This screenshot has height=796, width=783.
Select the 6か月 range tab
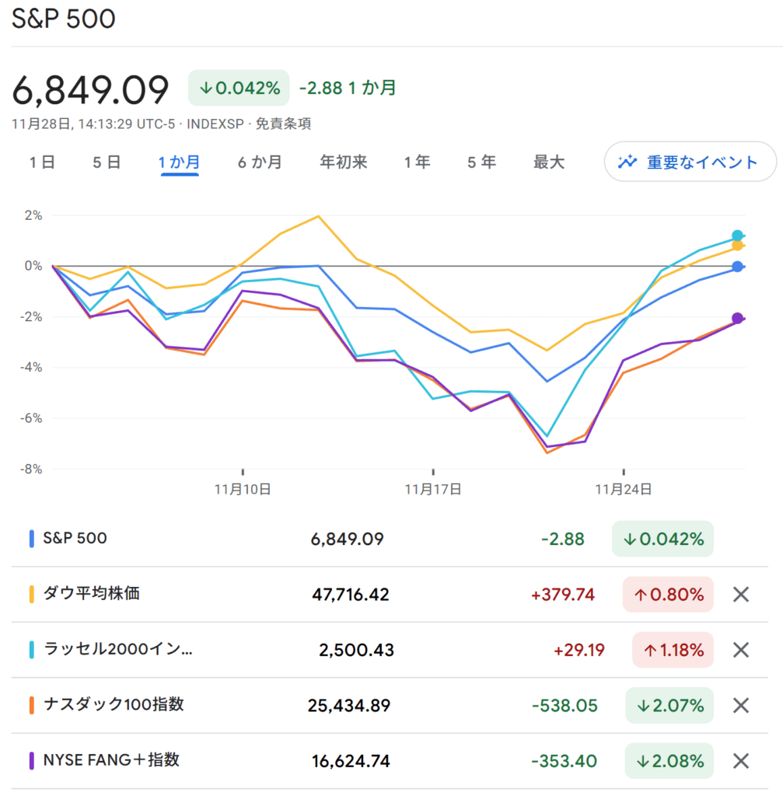260,162
